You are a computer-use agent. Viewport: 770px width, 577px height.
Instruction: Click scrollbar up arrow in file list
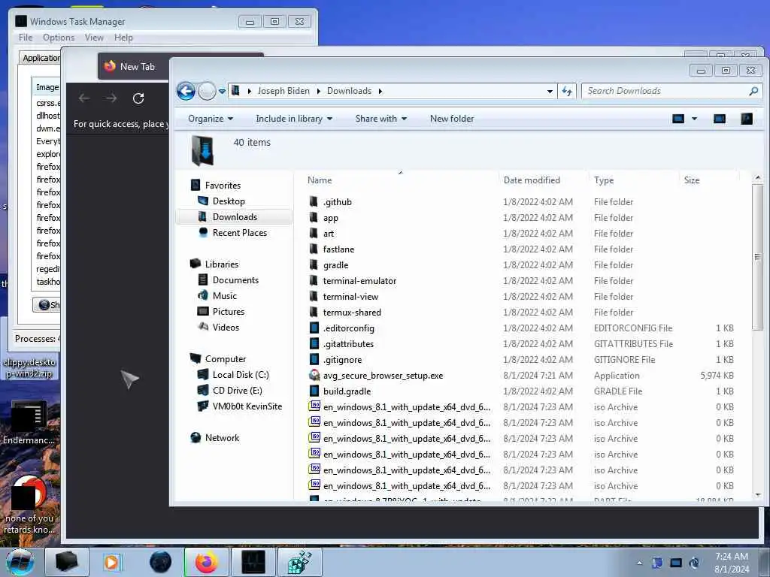pyautogui.click(x=758, y=177)
